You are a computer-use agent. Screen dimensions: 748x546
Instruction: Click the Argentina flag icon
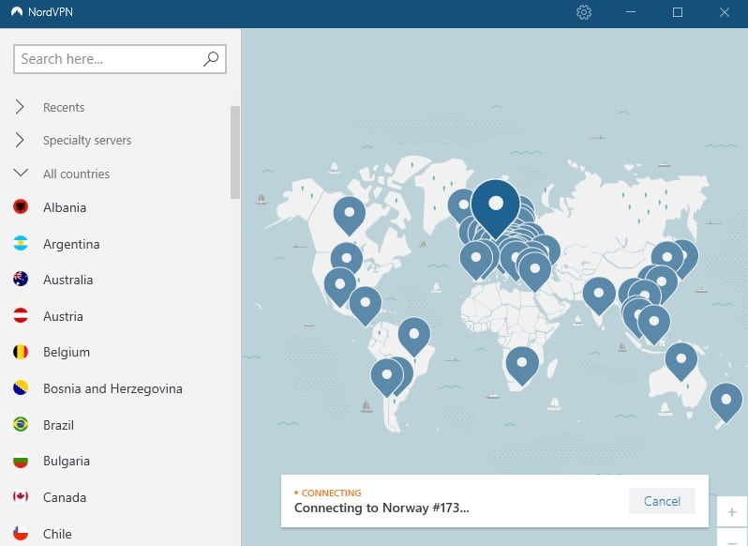pyautogui.click(x=21, y=243)
